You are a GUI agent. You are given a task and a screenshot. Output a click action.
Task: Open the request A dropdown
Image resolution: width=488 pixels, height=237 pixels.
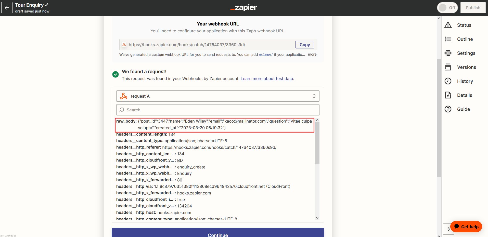[218, 96]
